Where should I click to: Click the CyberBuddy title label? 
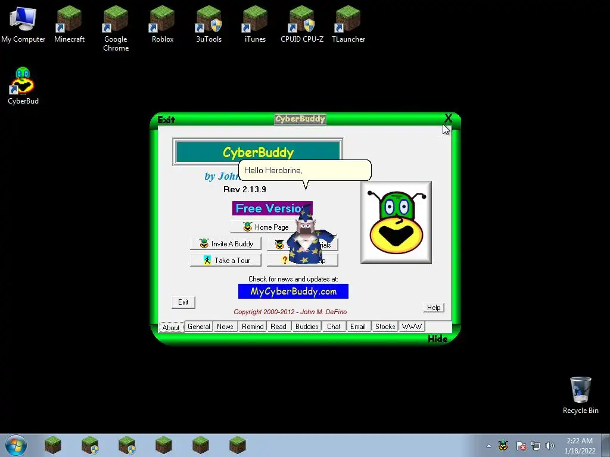300,119
